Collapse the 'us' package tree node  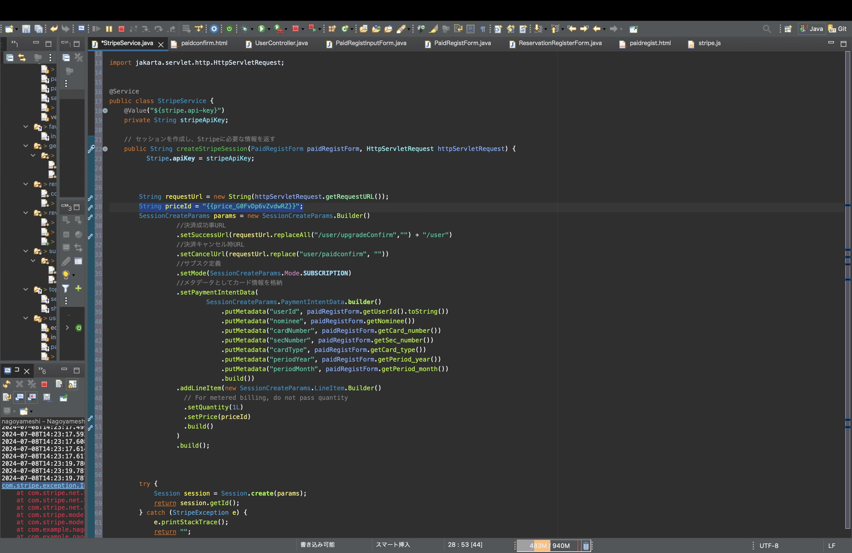26,318
